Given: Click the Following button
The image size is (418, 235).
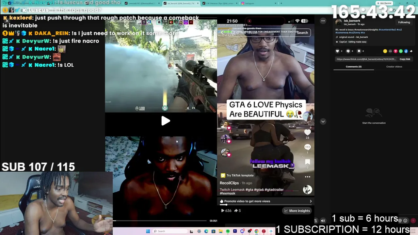Looking at the screenshot, I should [404, 22].
